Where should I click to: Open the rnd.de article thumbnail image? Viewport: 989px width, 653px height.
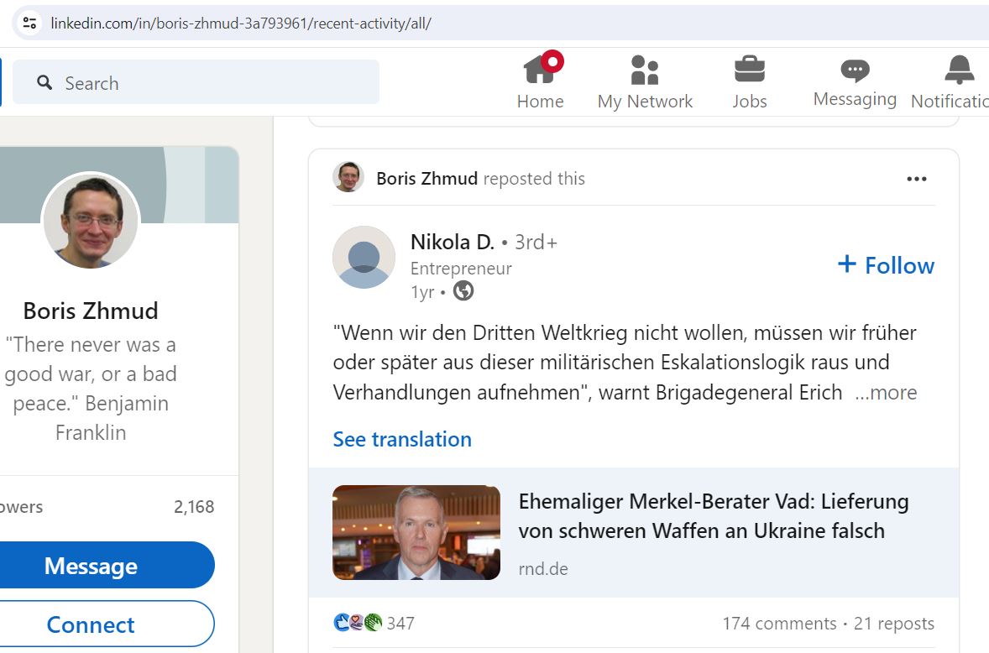tap(416, 533)
